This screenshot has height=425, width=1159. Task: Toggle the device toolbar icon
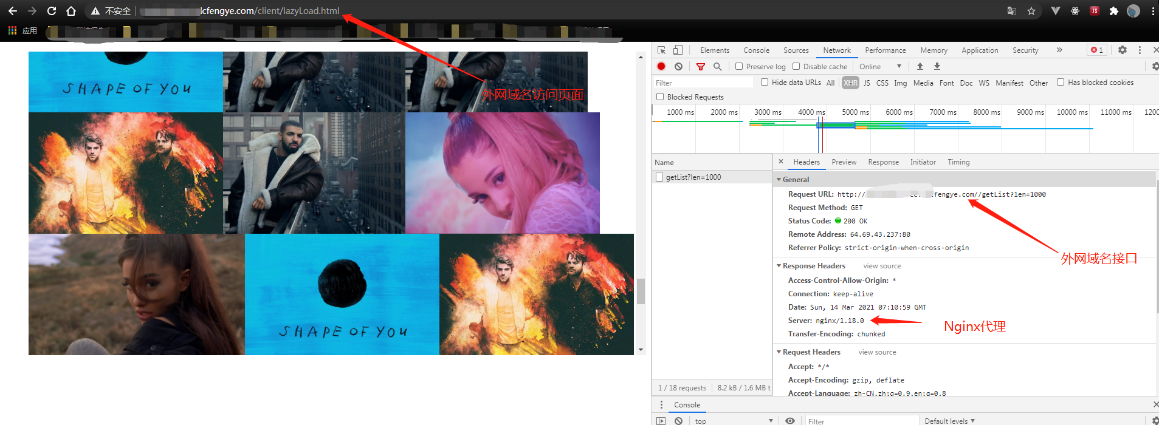678,50
